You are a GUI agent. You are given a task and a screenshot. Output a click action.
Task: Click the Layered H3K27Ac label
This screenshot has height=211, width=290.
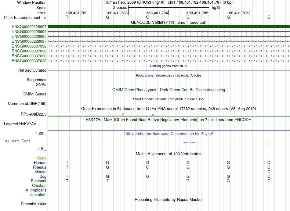pos(20,124)
